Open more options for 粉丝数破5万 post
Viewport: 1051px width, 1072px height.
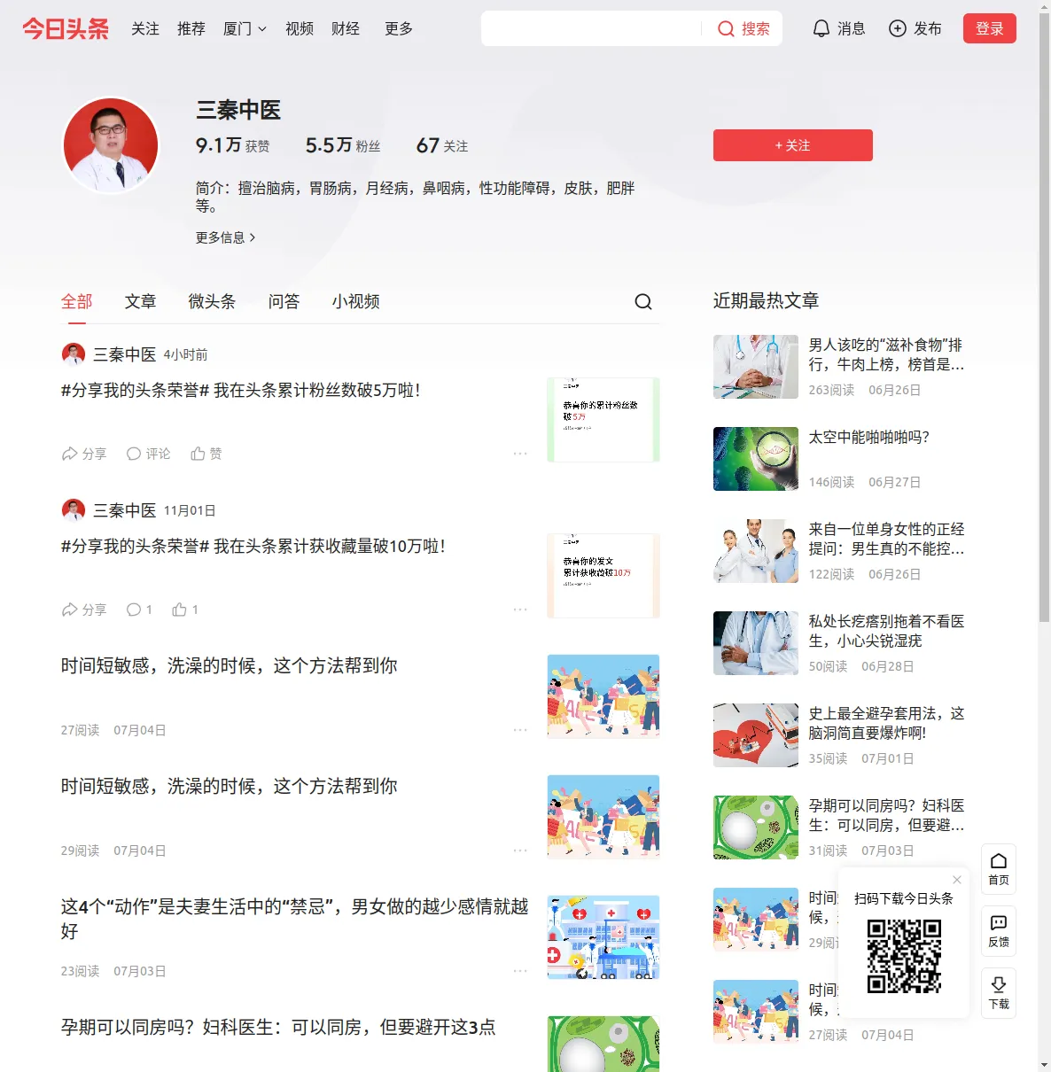[520, 454]
